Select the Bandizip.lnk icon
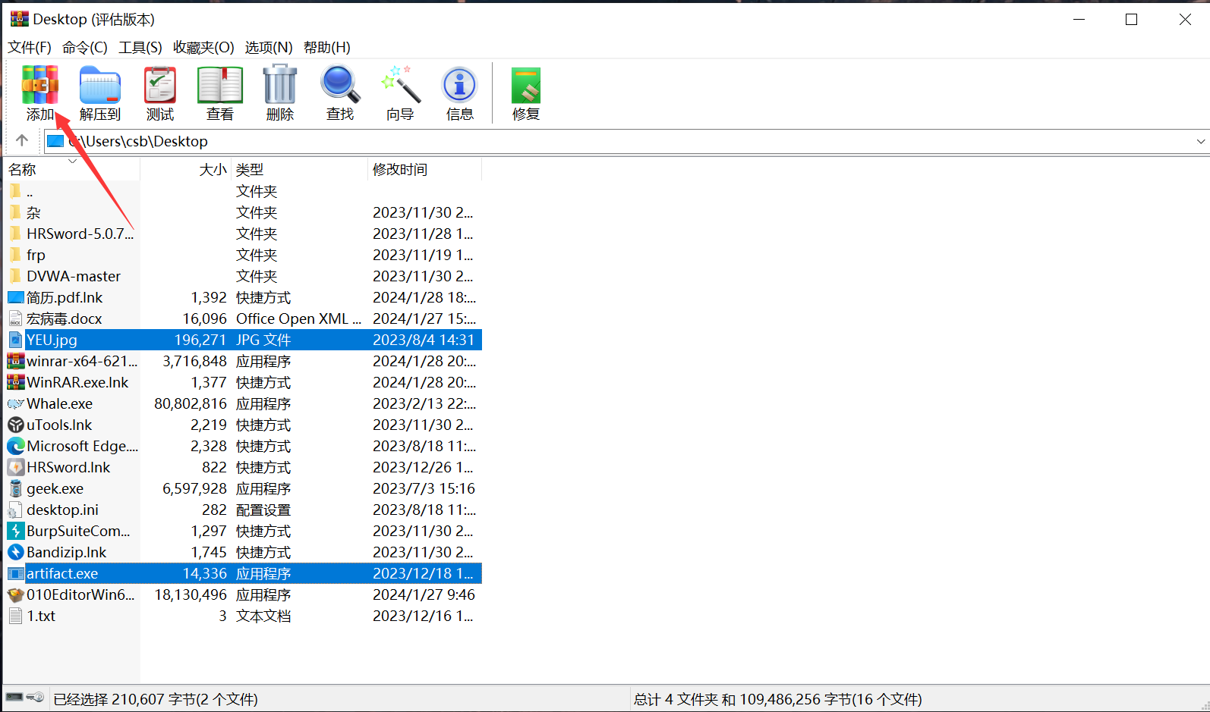The width and height of the screenshot is (1210, 712). [x=16, y=552]
